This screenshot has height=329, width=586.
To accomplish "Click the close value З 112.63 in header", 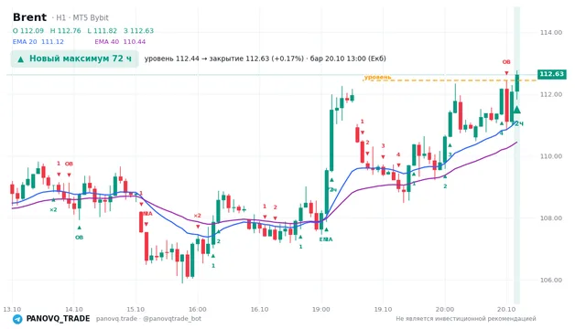I will click(x=138, y=31).
